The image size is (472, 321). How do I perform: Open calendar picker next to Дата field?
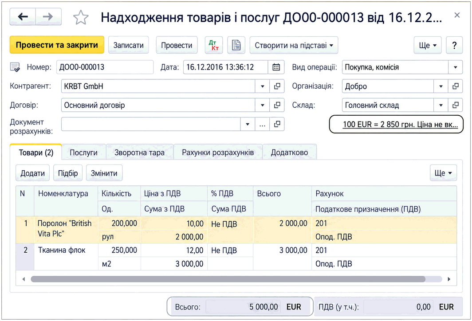(x=276, y=67)
